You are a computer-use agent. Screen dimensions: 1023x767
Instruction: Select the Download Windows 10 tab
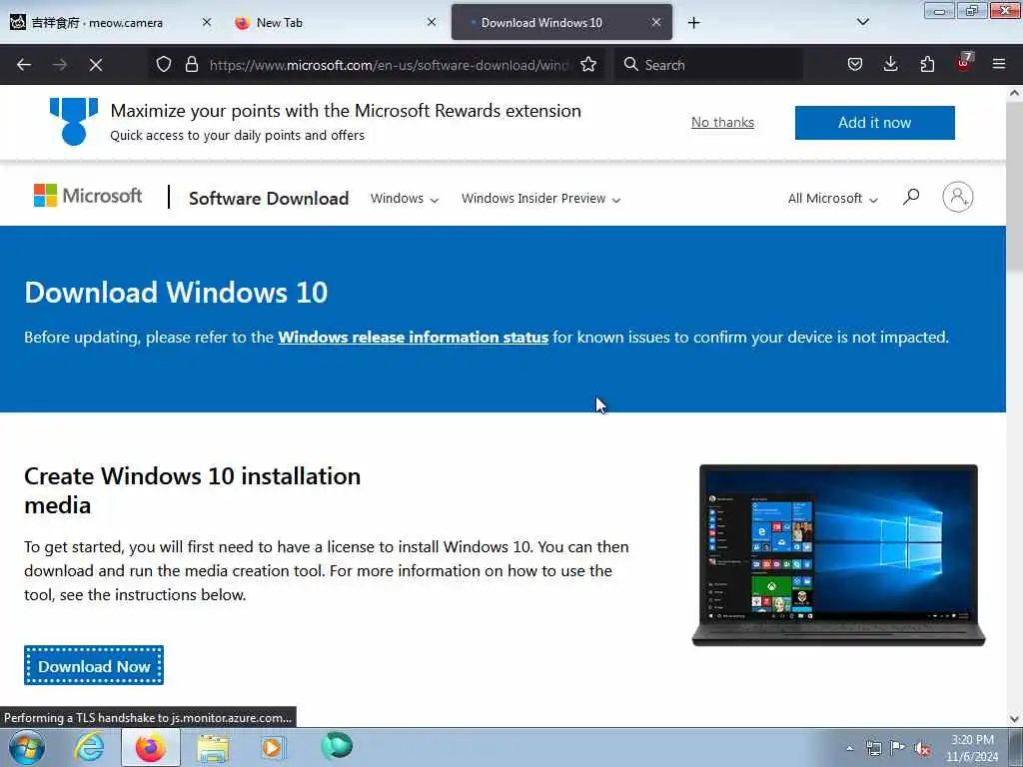tap(561, 22)
